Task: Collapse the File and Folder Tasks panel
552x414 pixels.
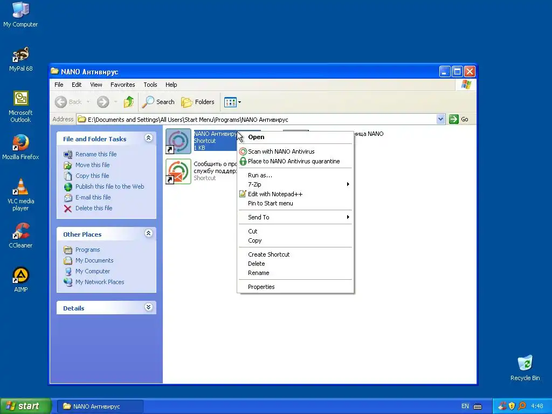Action: pyautogui.click(x=149, y=139)
